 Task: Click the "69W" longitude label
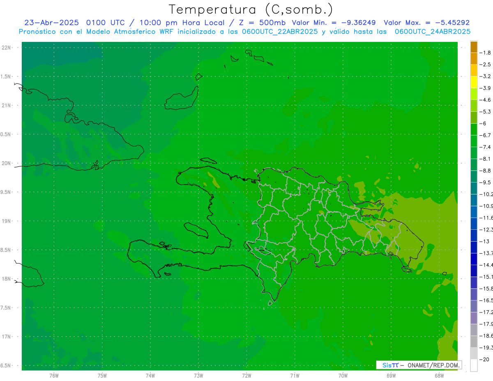click(391, 375)
